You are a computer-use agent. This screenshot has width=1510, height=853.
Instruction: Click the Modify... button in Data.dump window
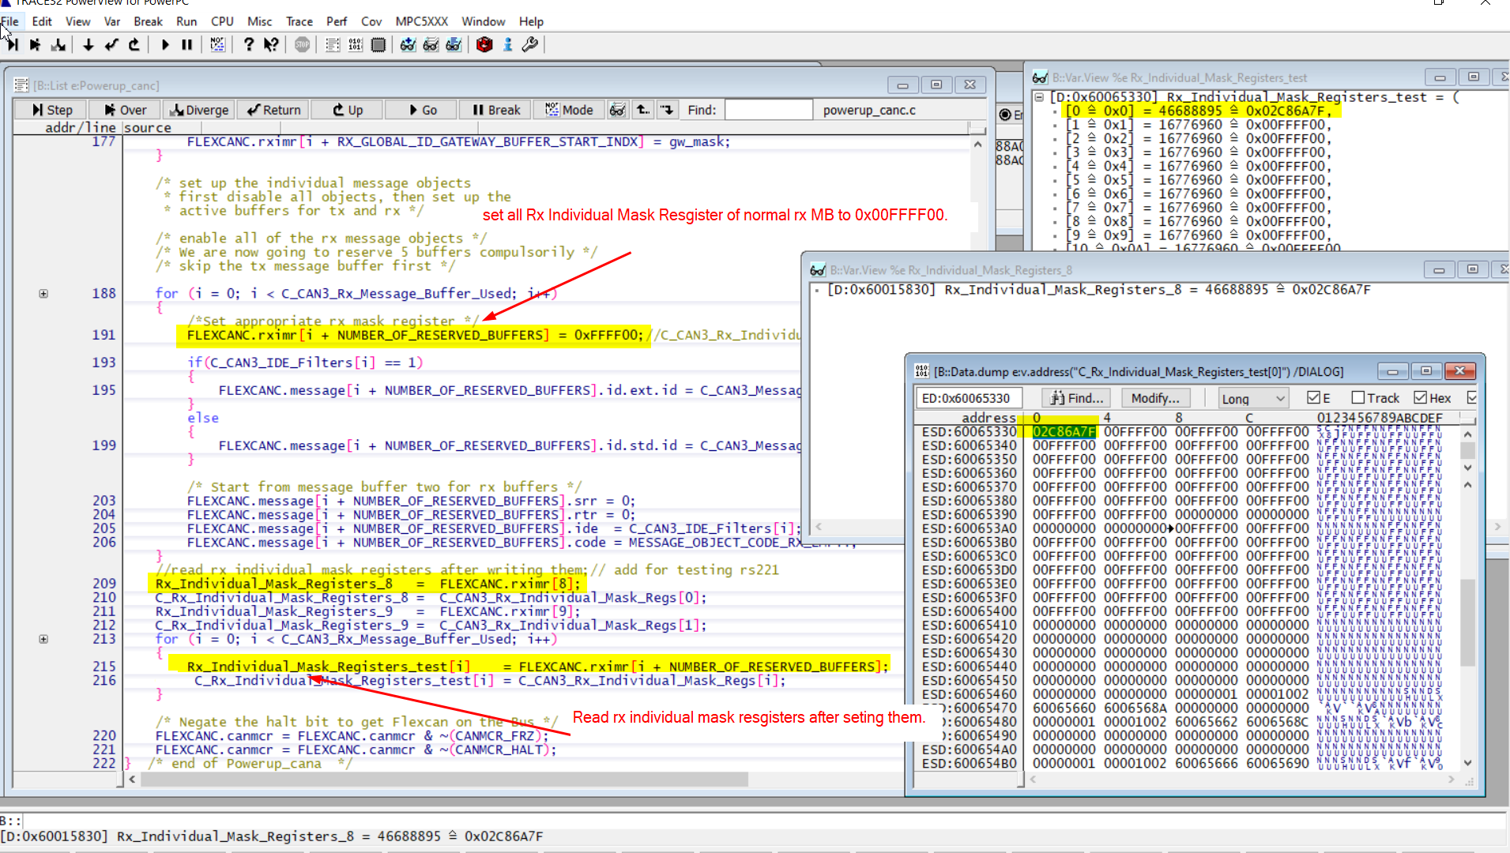coord(1154,398)
